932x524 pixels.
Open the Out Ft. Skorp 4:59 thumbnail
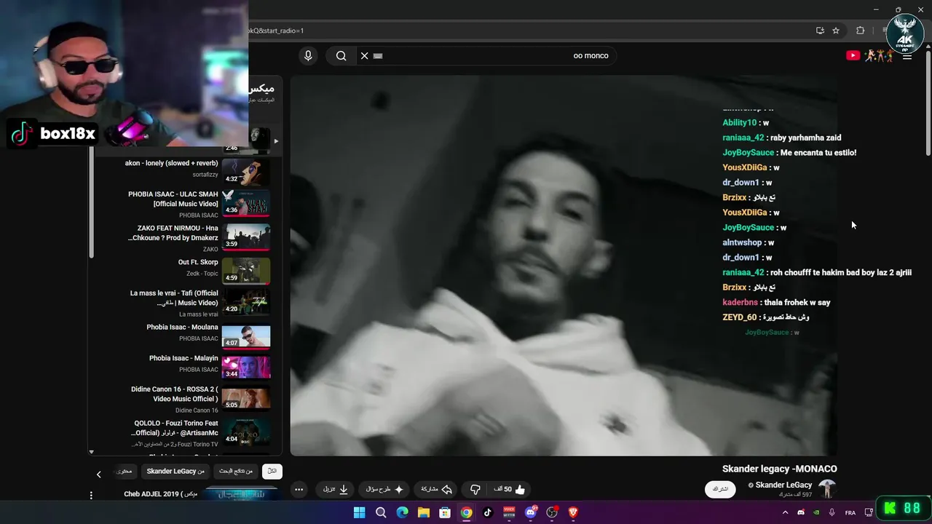(246, 270)
